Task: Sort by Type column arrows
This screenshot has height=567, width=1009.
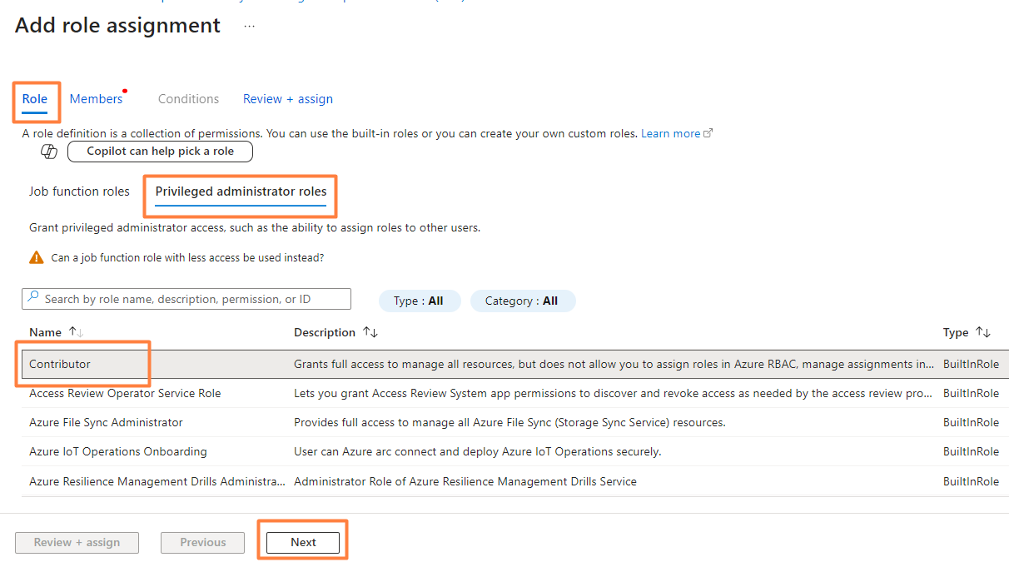Action: (x=983, y=332)
